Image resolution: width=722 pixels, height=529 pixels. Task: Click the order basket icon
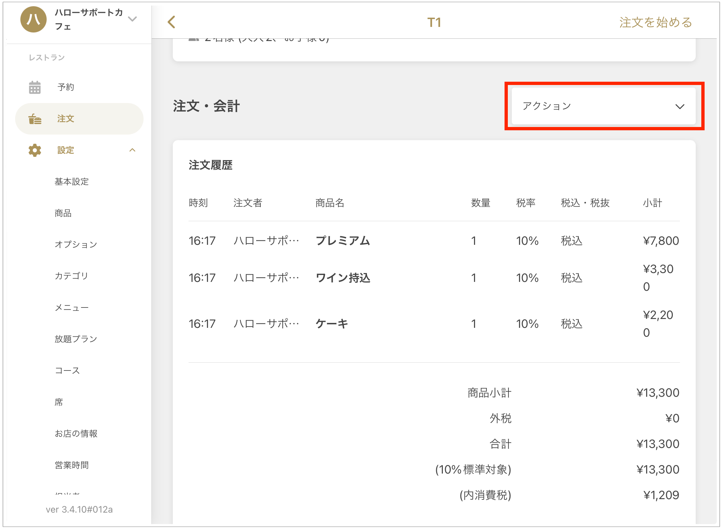(34, 119)
